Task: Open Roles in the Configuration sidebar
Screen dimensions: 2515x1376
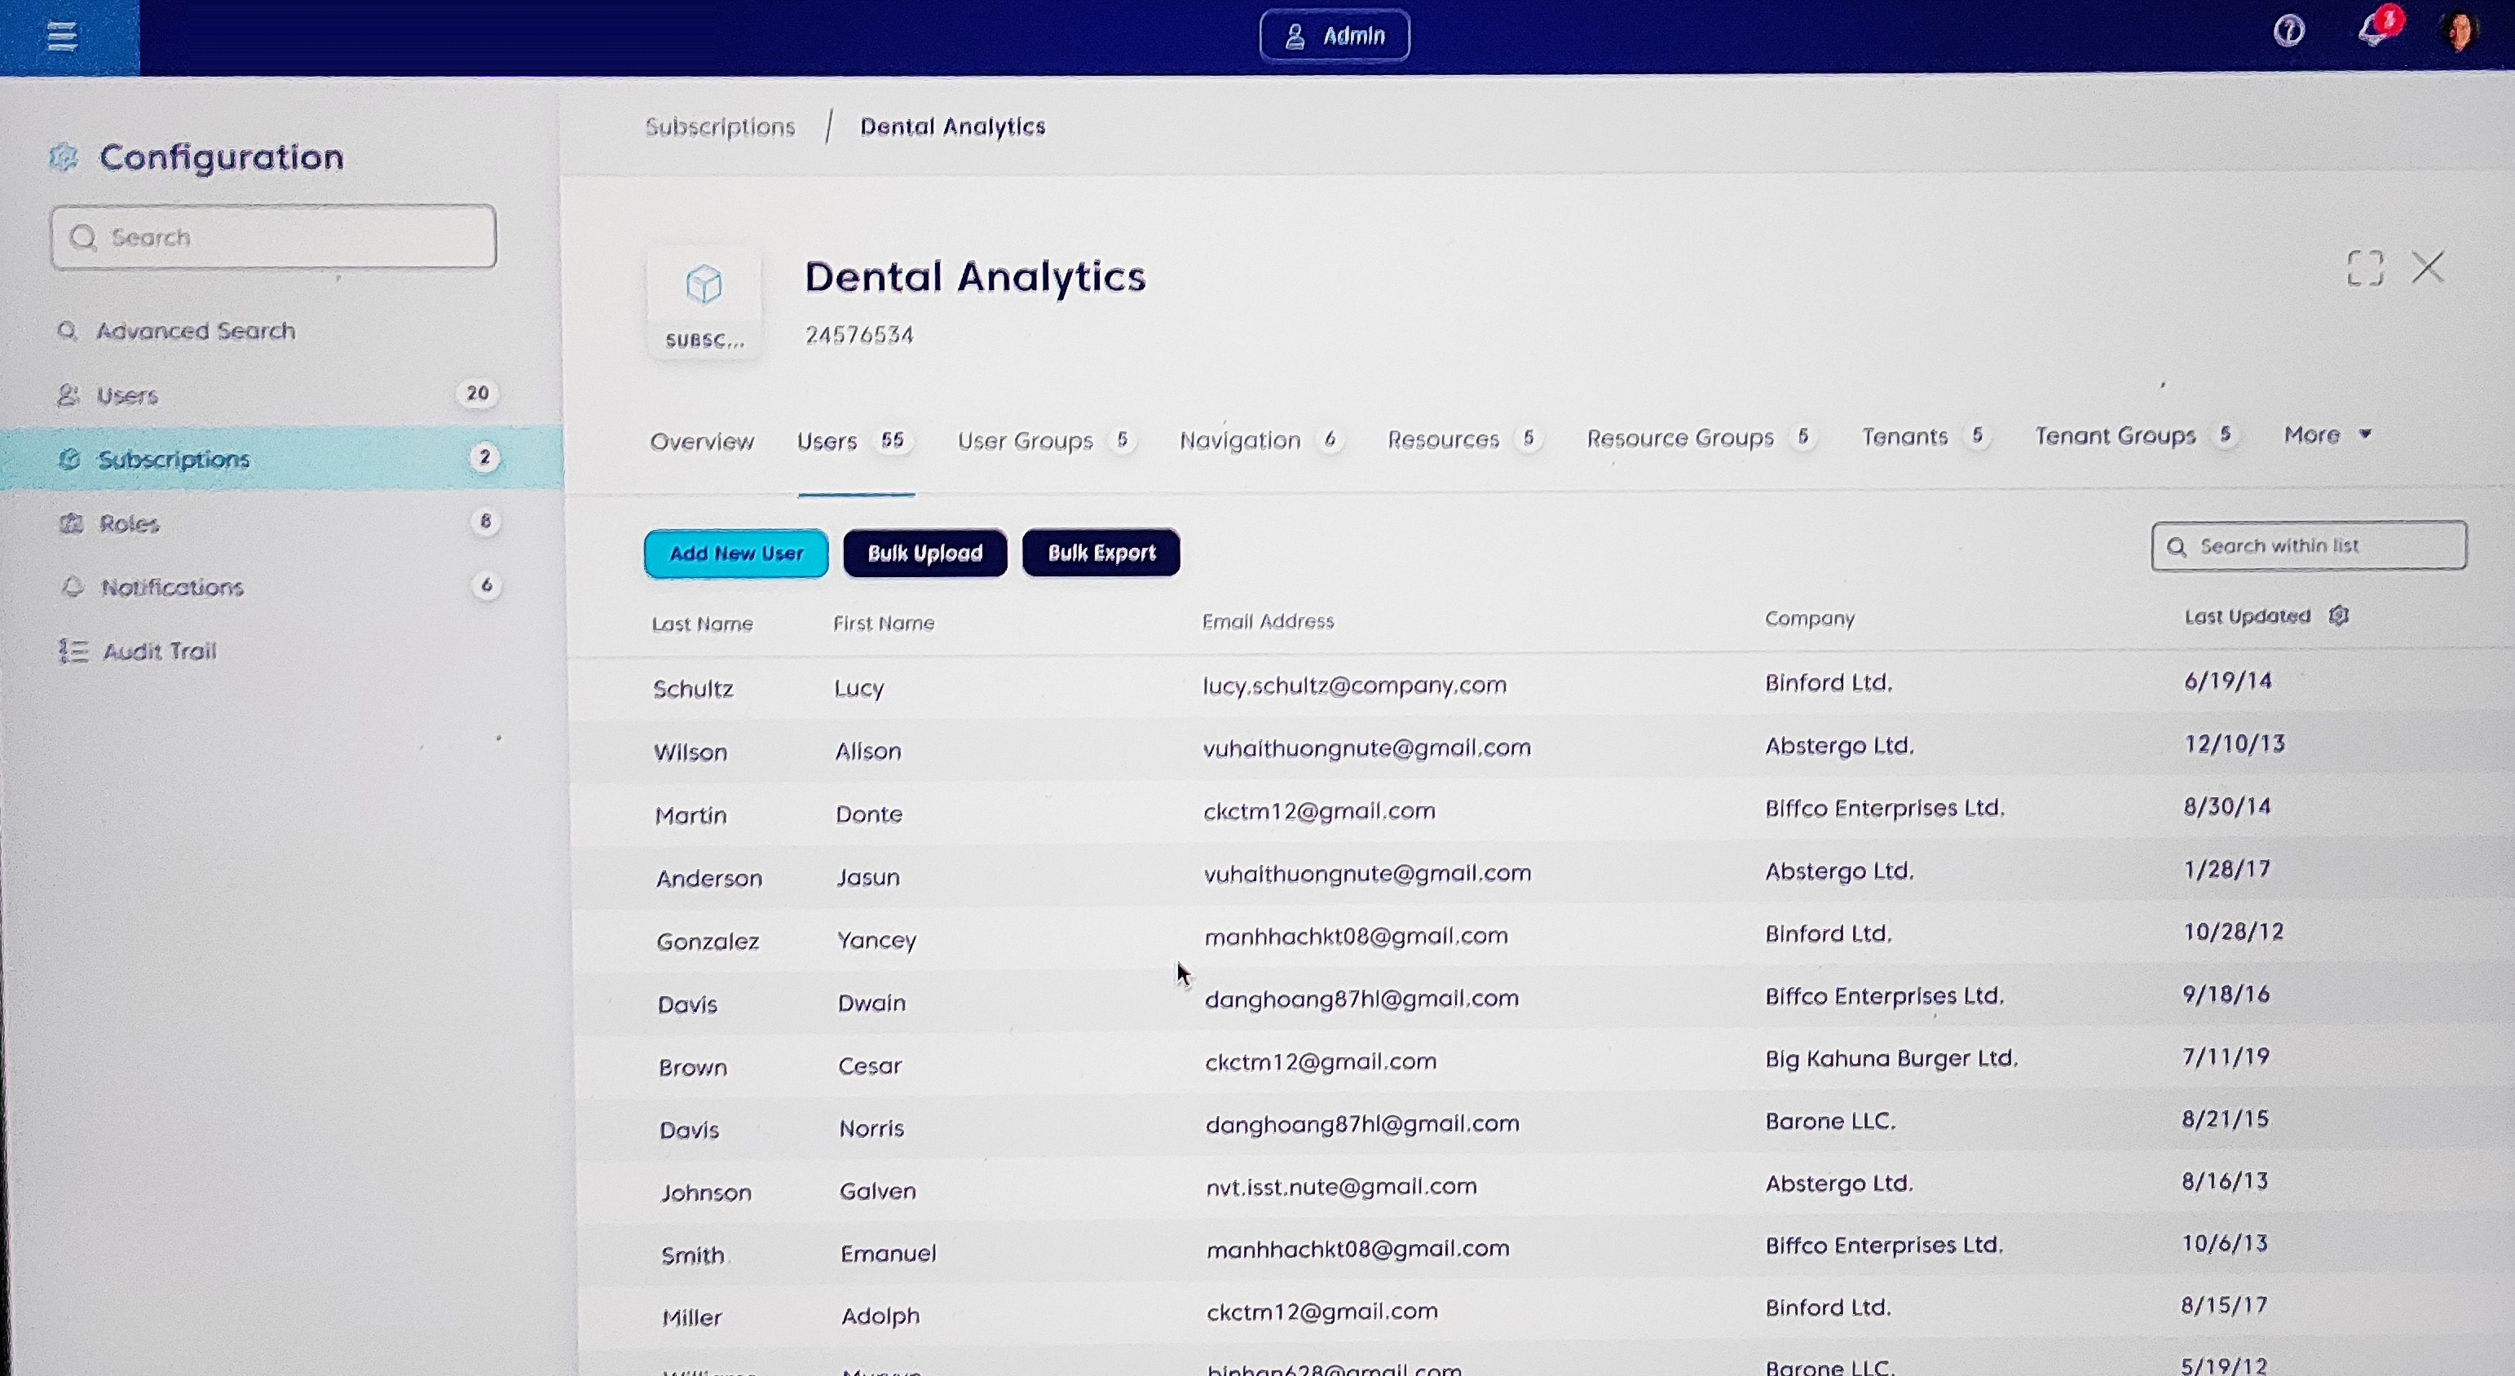Action: coord(128,523)
